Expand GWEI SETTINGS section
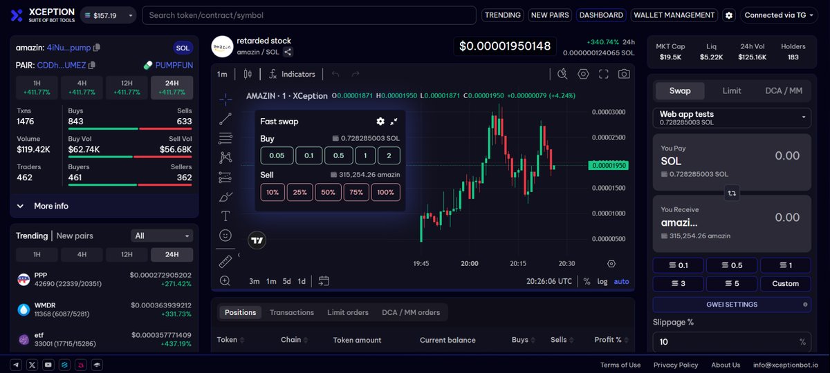830x373 pixels. 732,304
